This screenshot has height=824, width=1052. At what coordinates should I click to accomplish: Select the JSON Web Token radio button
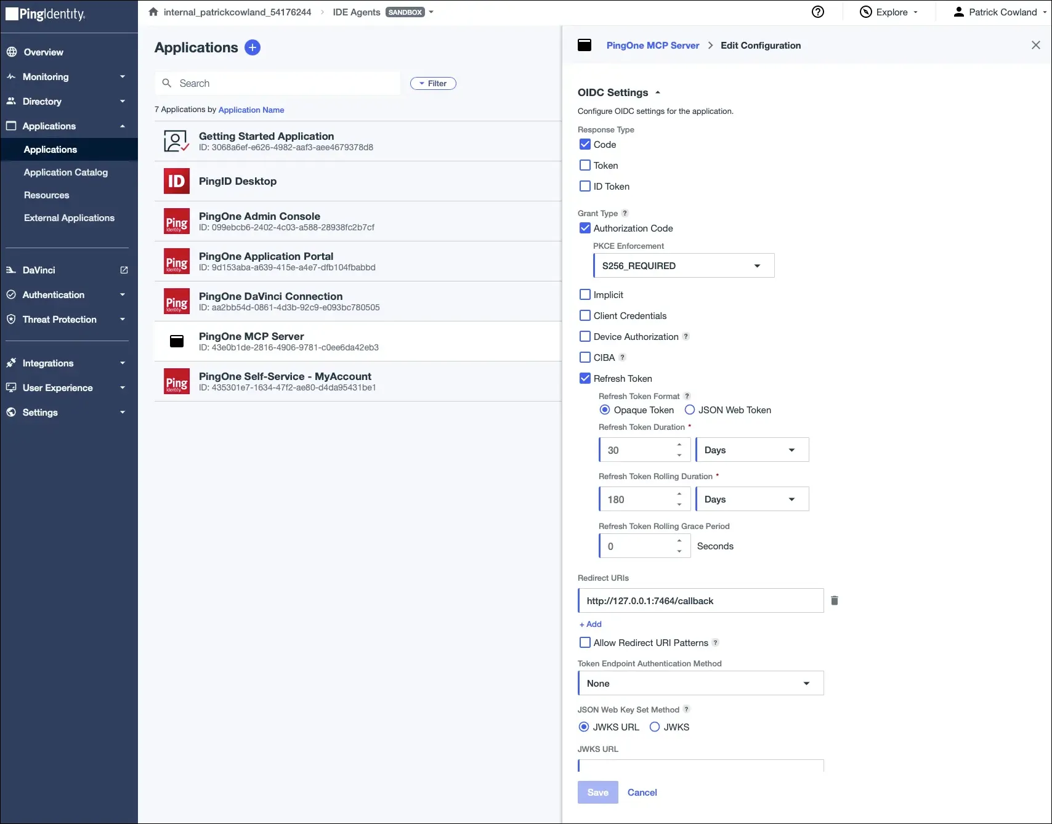click(690, 410)
